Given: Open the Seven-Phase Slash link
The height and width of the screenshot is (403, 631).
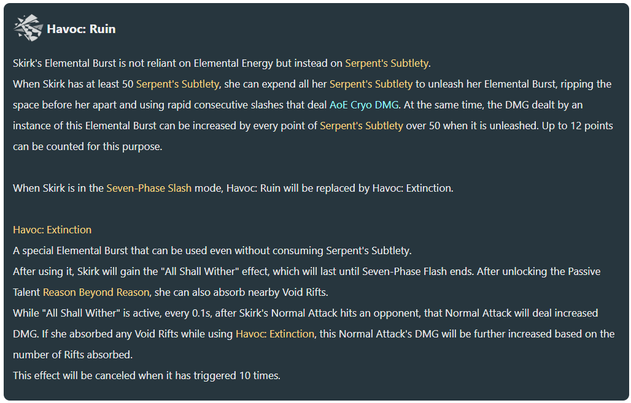Looking at the screenshot, I should pyautogui.click(x=149, y=188).
